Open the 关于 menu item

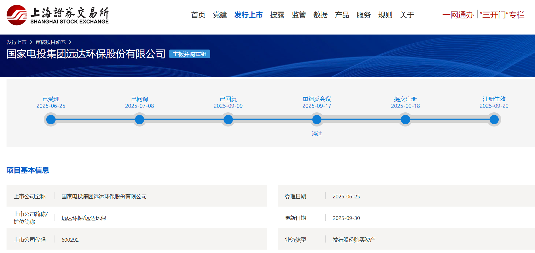[407, 15]
